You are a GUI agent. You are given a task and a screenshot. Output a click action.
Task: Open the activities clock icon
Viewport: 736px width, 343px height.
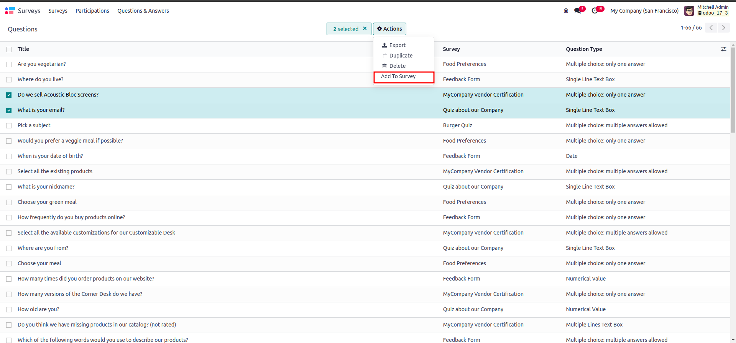coord(595,11)
